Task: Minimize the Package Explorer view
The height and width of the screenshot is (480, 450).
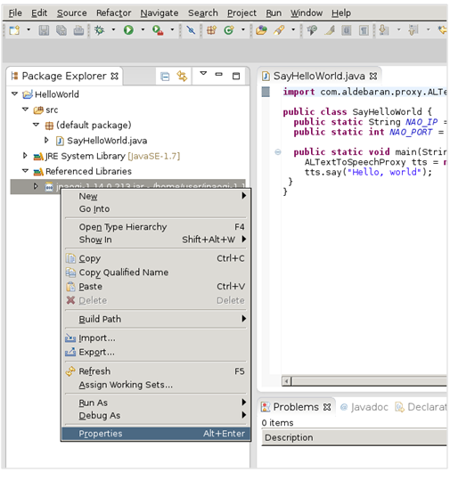Action: click(x=218, y=74)
